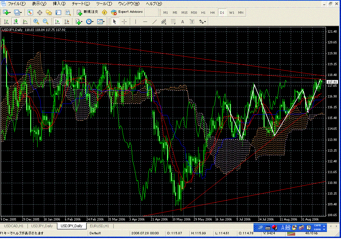The image size is (341, 239).
Task: Pick the Equidistant Channel tool
Action: 164,22
